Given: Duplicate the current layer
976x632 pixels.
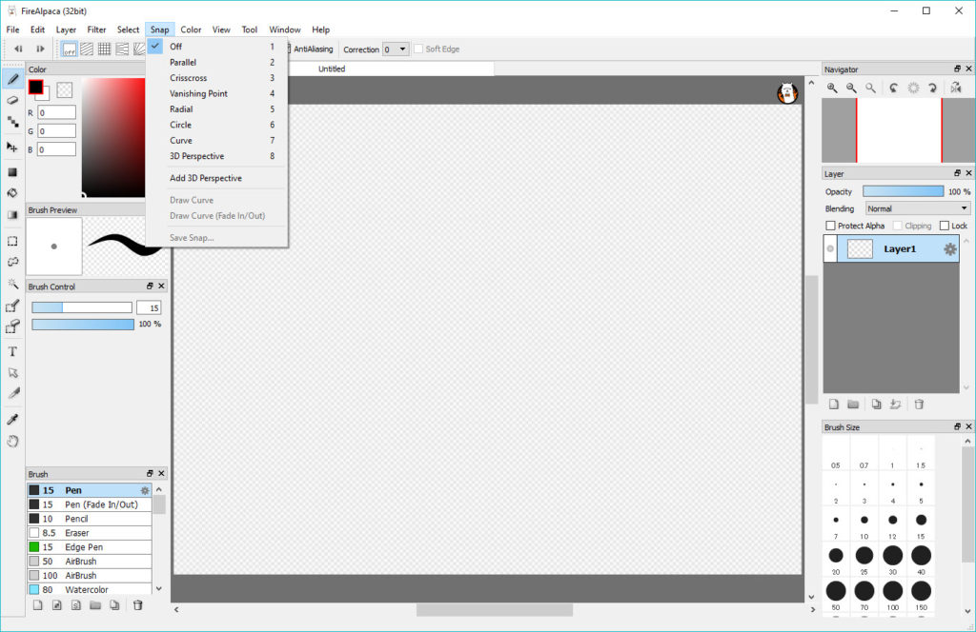Looking at the screenshot, I should coord(877,405).
